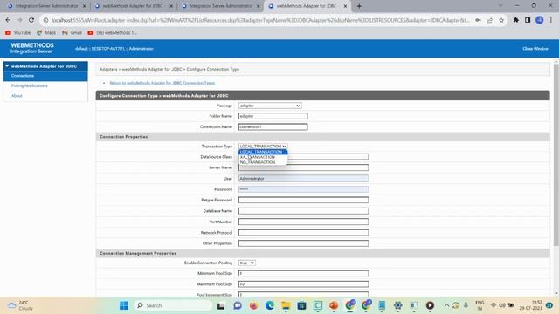Focus the Port Number field
The height and width of the screenshot is (314, 559).
click(x=303, y=222)
